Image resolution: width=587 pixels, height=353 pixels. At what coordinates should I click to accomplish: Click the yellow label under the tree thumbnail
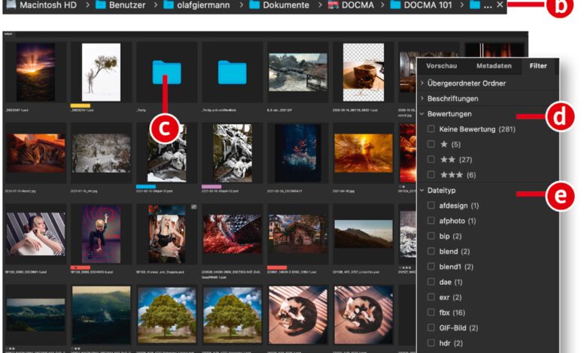click(81, 105)
